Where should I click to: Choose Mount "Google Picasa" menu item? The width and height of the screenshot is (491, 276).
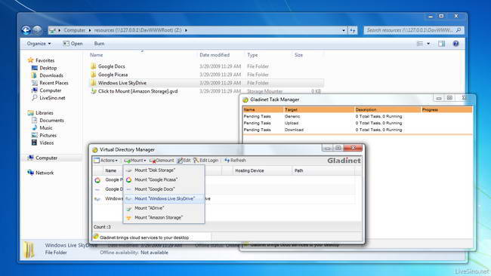pyautogui.click(x=164, y=179)
